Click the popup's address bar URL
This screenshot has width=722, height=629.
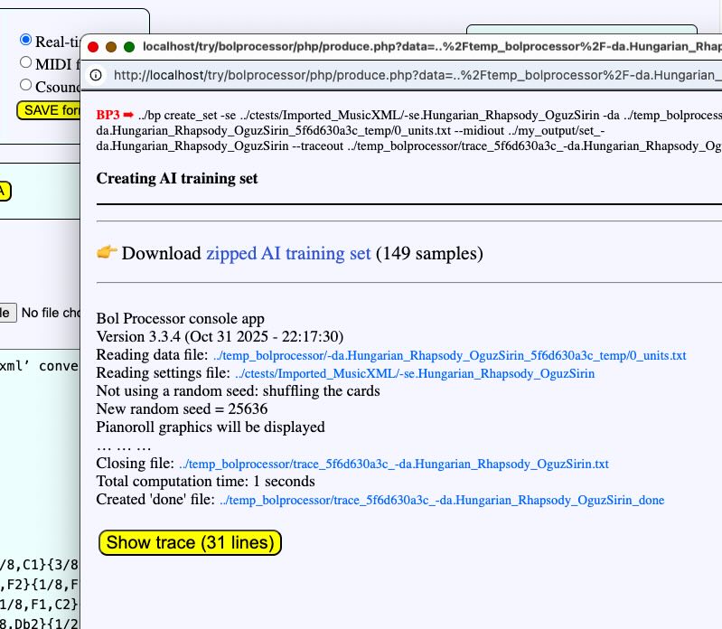pos(416,75)
